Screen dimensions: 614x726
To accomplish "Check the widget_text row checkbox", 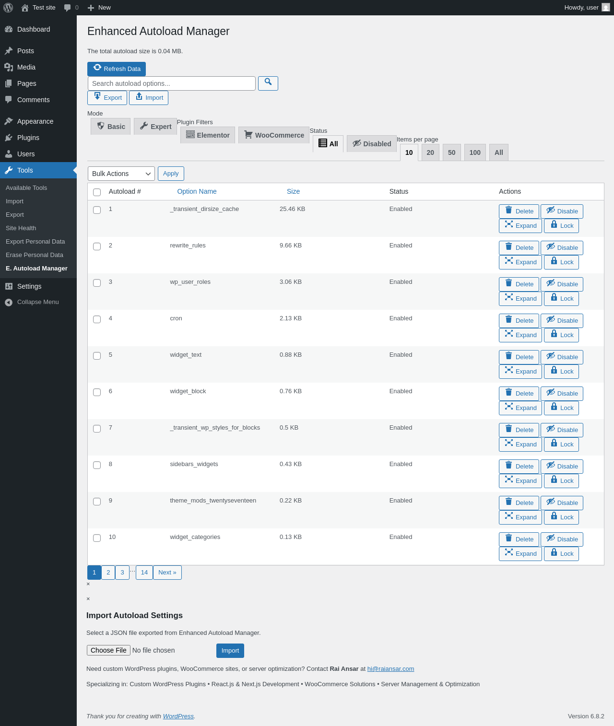I will coord(97,356).
